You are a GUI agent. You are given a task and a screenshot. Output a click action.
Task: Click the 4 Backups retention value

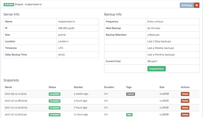point(153,35)
